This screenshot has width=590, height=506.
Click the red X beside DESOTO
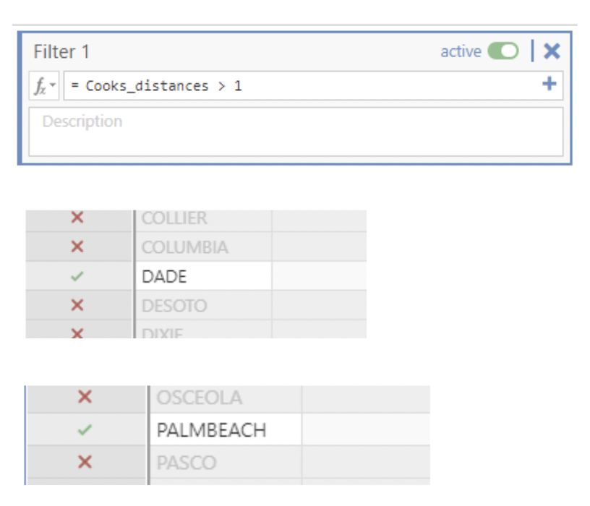(78, 306)
